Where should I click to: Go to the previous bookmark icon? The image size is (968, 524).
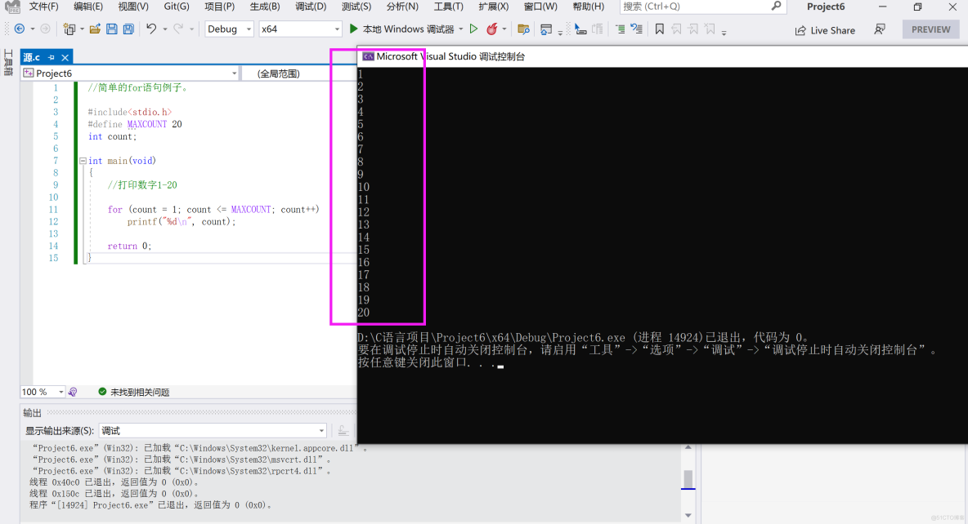(x=677, y=29)
